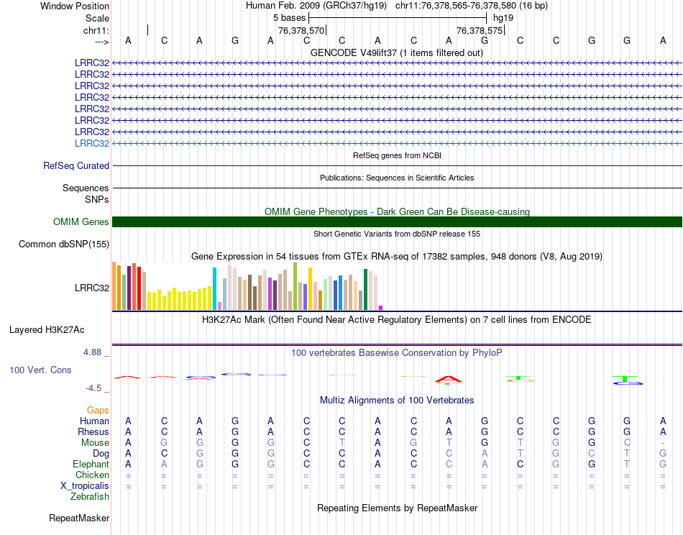The image size is (683, 535).
Task: Click Publications: Sequences in Scientific Articles title
Action: (397, 178)
